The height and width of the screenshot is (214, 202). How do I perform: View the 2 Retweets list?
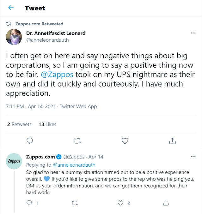point(19,124)
